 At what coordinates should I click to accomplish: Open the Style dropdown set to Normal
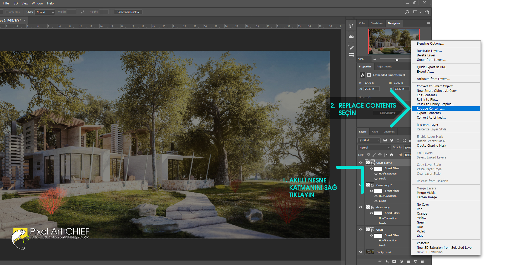click(45, 12)
